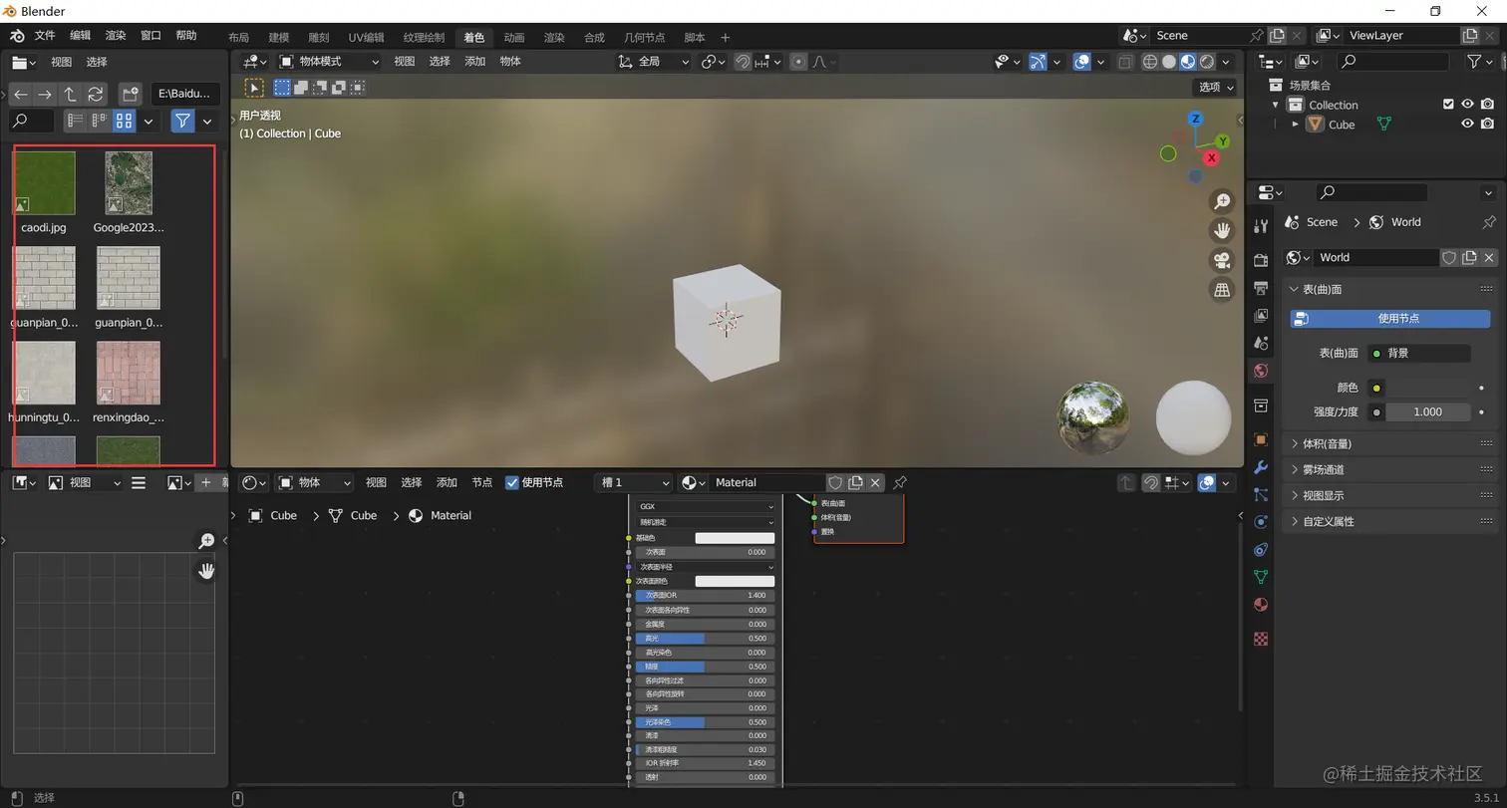Exclude Collection via its checkbox

(1449, 105)
